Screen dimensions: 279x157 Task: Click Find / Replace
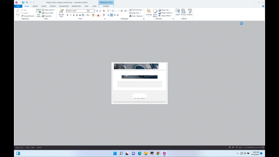click(136, 16)
